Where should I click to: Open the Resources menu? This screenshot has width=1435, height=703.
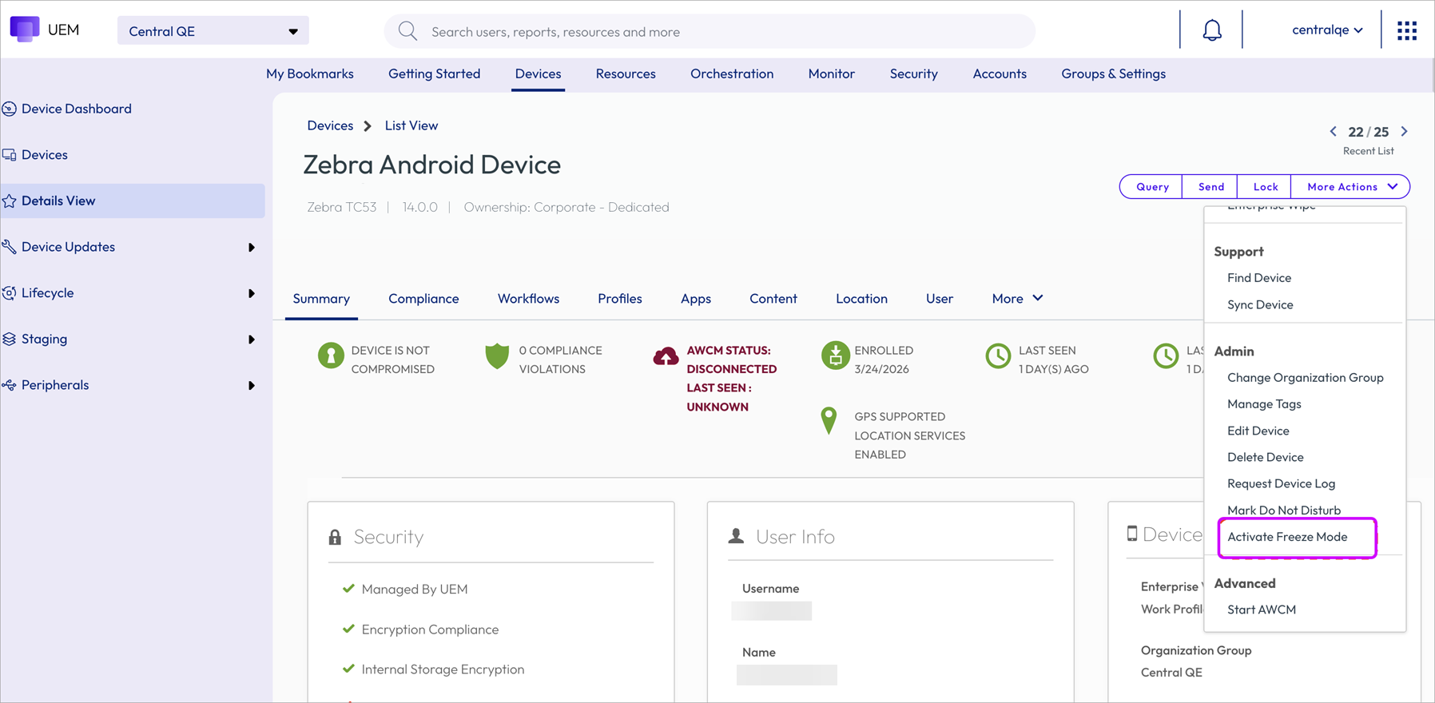click(626, 73)
